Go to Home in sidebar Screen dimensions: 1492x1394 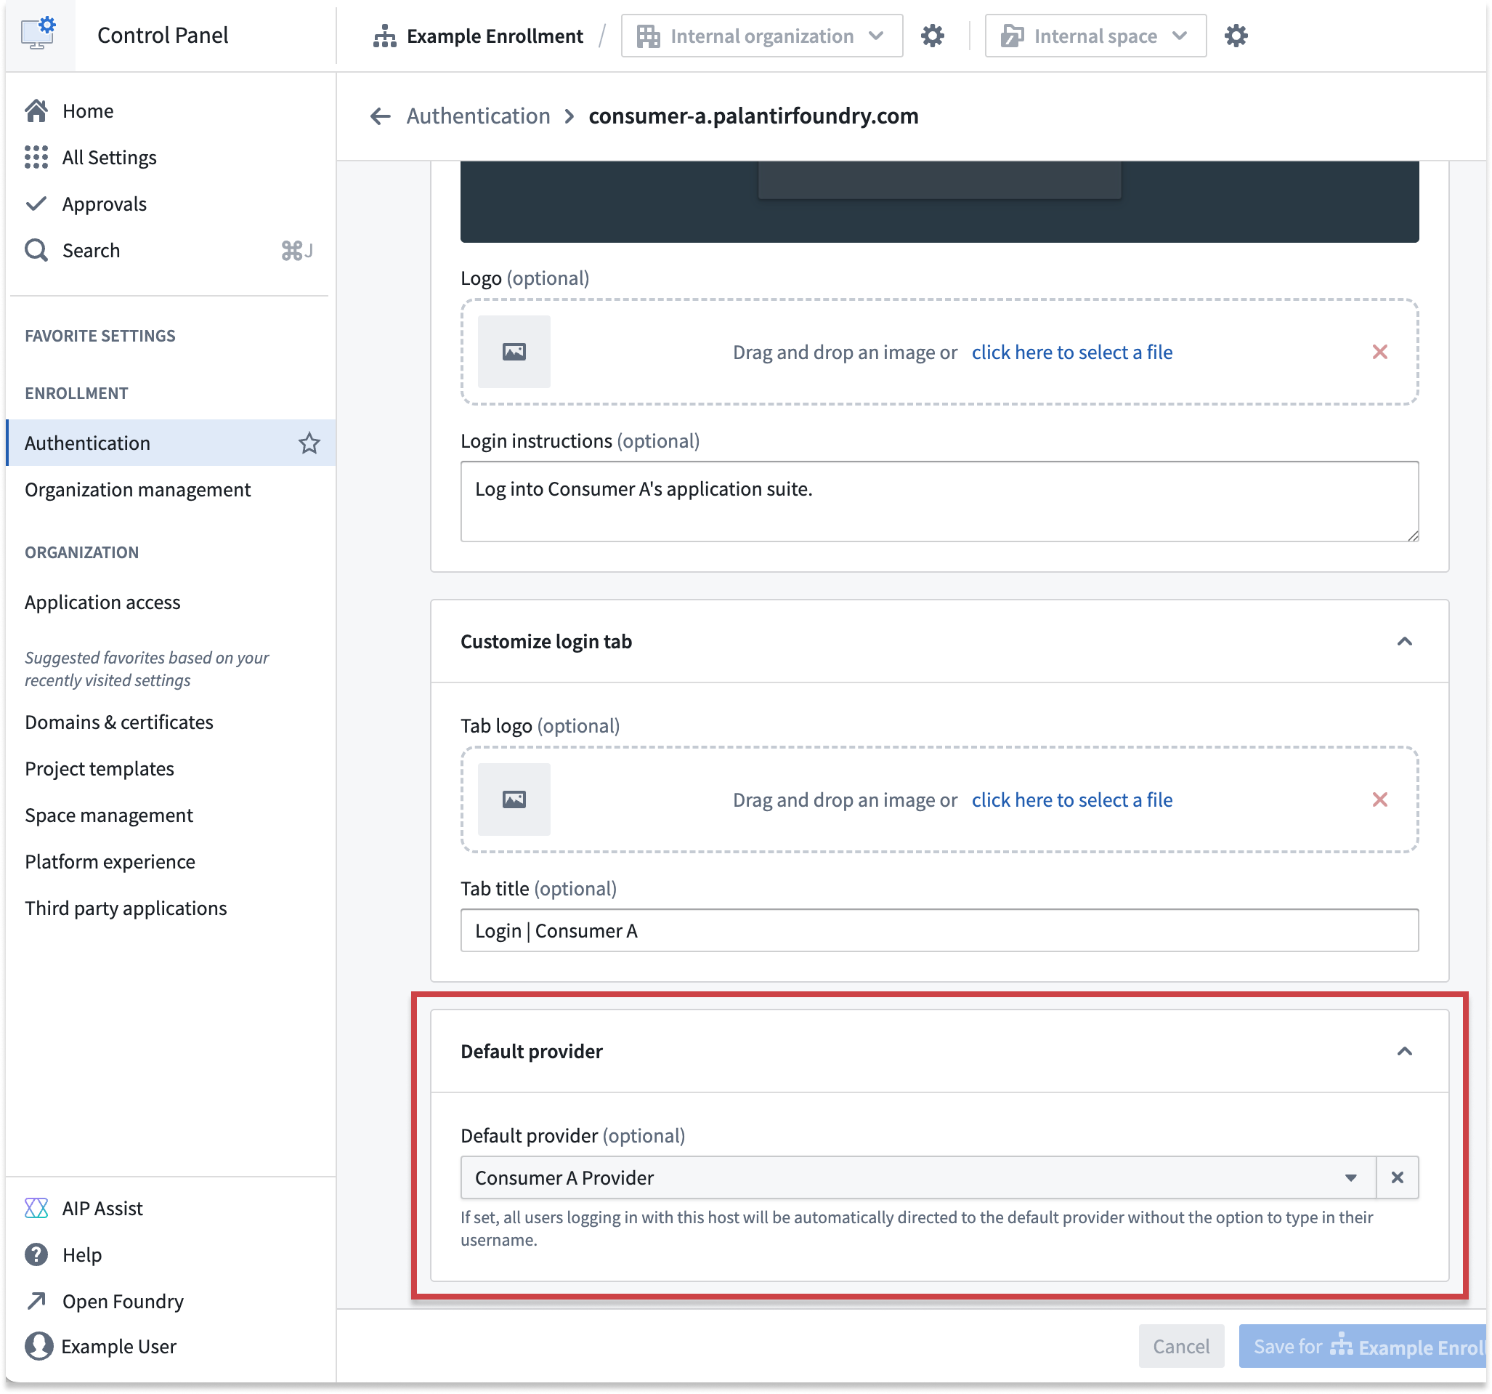(x=171, y=110)
